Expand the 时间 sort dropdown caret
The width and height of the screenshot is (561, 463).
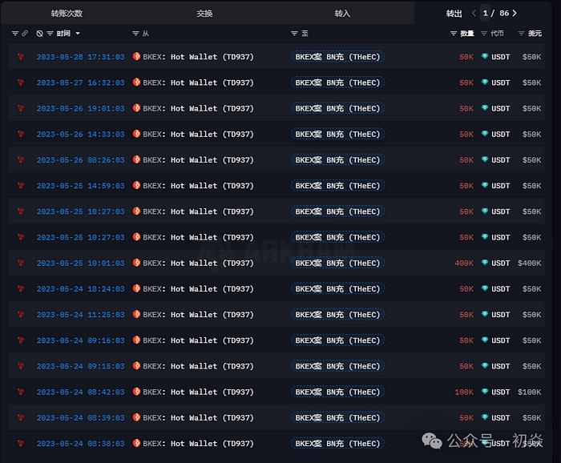pos(78,34)
